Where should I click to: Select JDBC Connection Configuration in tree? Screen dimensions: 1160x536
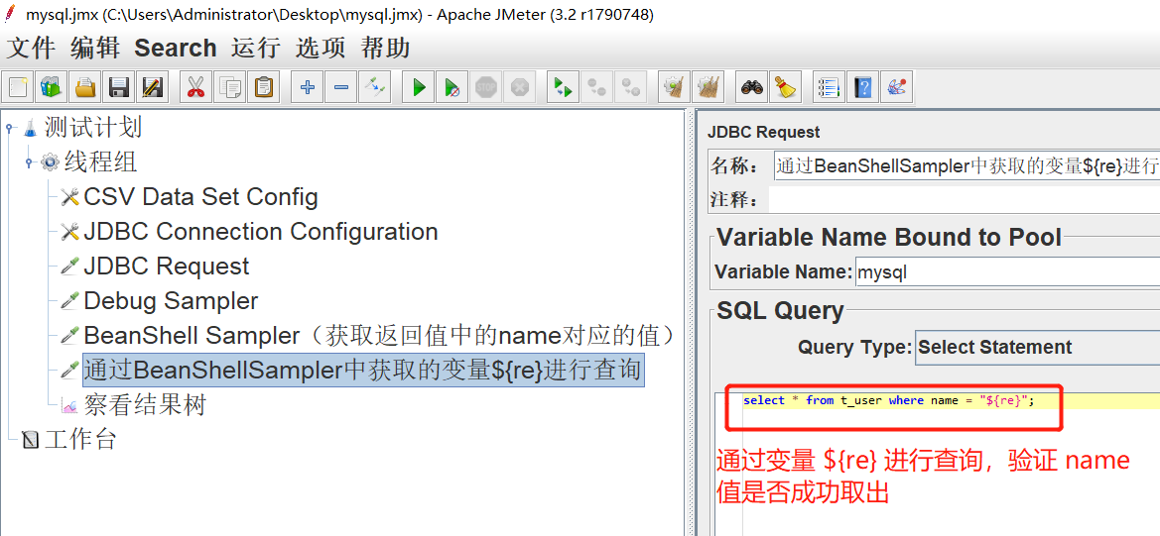[x=260, y=232]
